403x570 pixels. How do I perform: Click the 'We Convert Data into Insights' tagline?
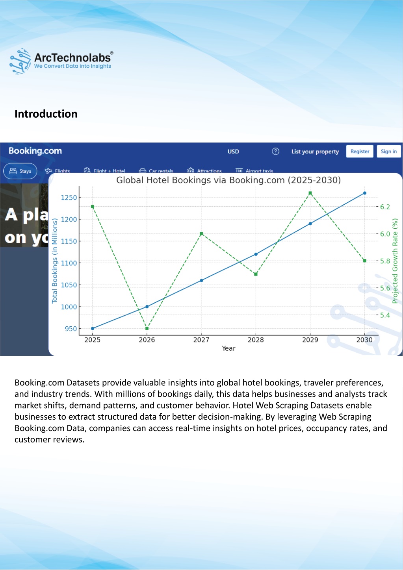pyautogui.click(x=72, y=66)
